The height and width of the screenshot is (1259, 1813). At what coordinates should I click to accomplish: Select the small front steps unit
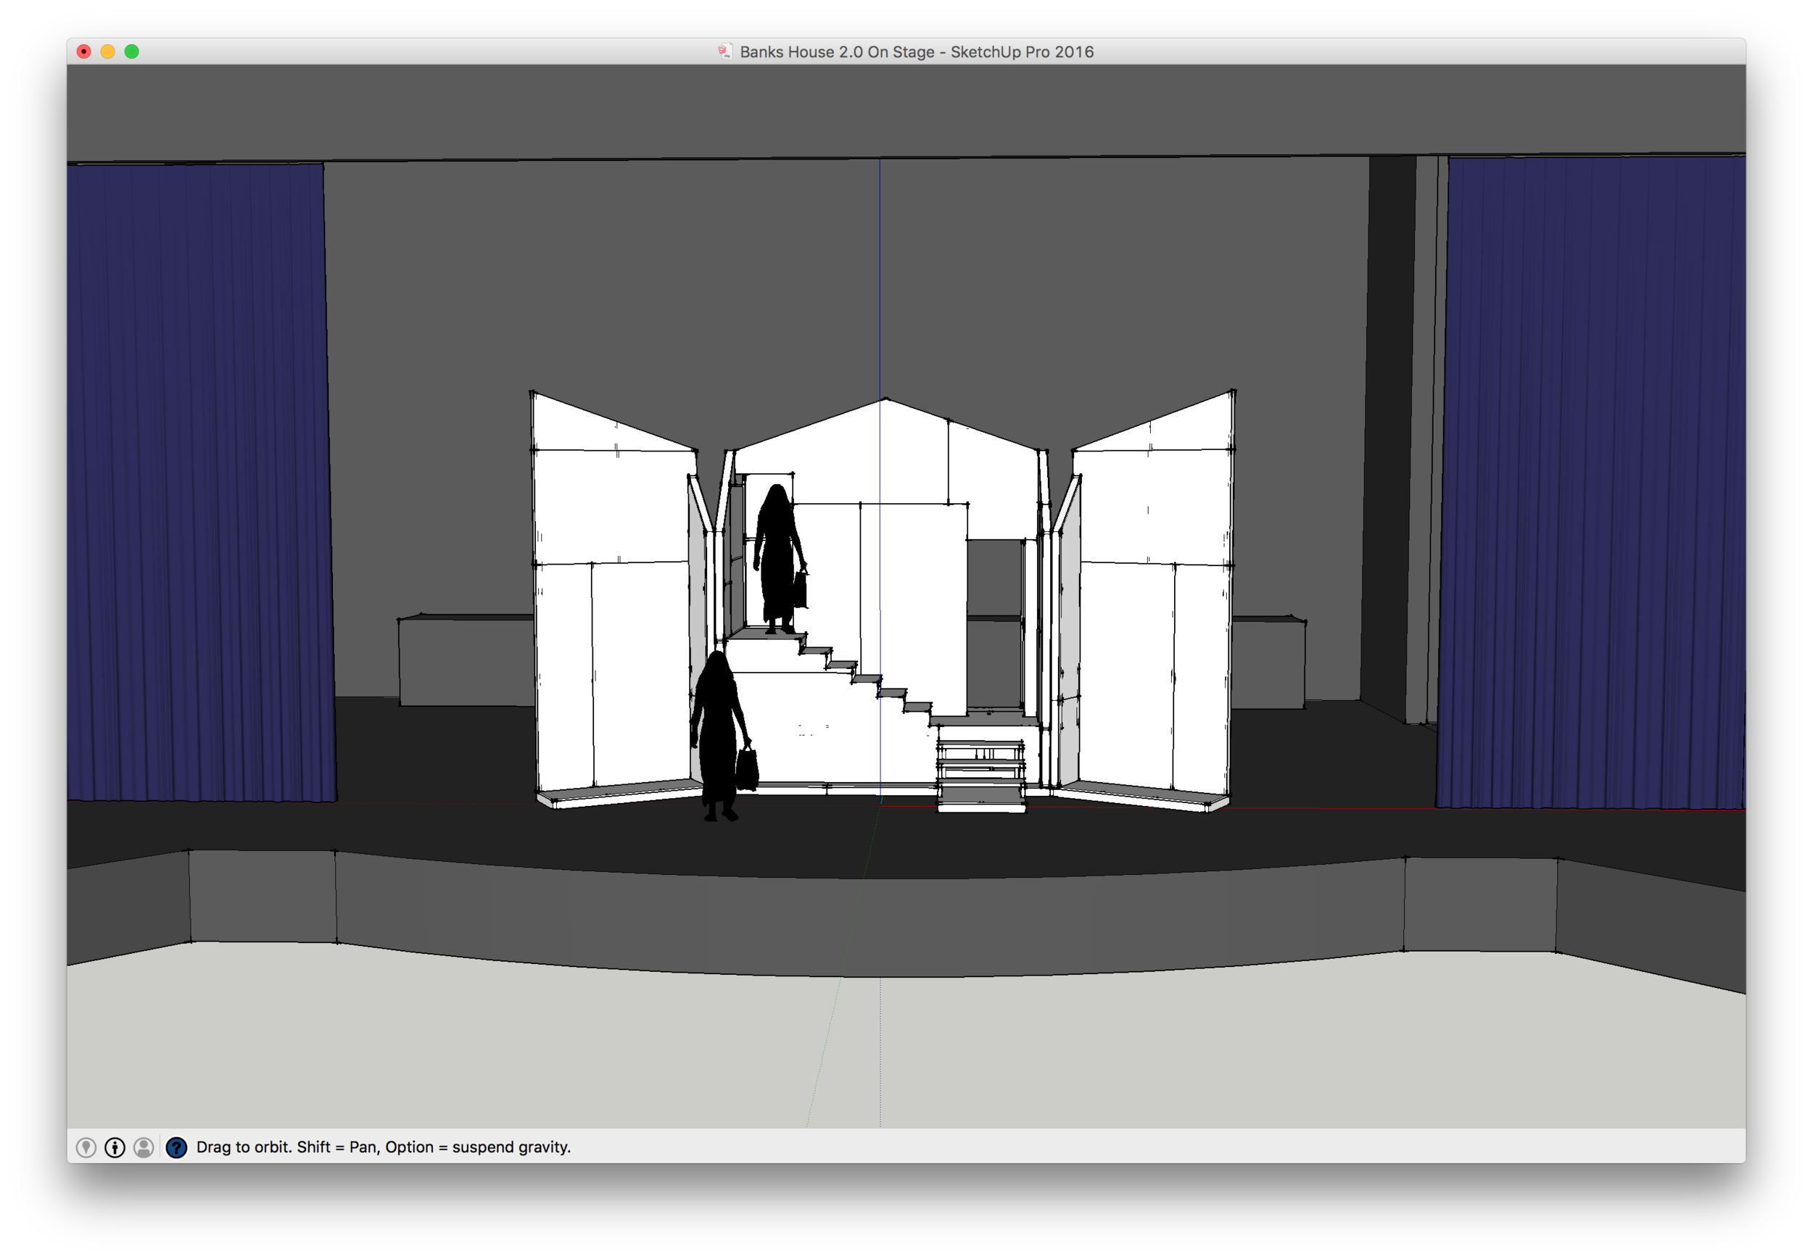(981, 777)
